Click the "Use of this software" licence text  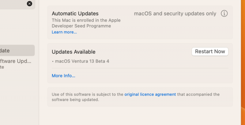click(87, 94)
